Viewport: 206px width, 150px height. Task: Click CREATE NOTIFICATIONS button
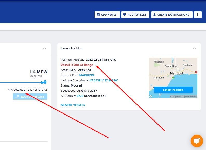point(172,15)
